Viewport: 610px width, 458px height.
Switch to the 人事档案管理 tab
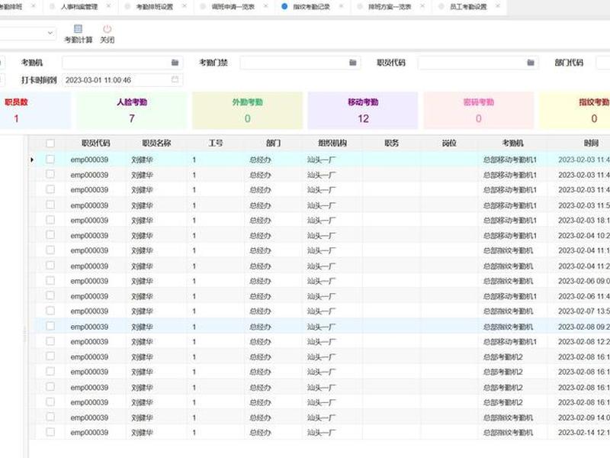[79, 7]
